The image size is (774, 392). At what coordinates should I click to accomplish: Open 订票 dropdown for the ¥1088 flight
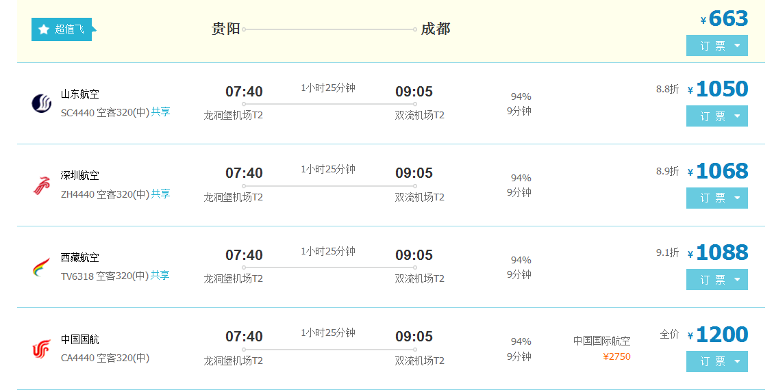pos(716,280)
